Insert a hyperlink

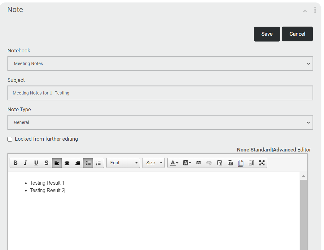click(x=199, y=163)
